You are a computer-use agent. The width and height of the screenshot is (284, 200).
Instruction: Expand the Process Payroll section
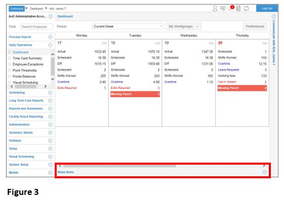[x=50, y=37]
